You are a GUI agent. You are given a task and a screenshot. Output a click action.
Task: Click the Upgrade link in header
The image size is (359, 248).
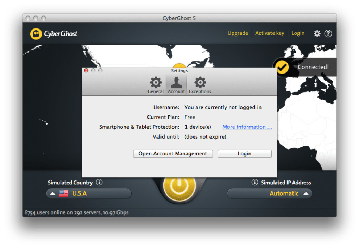coord(238,33)
